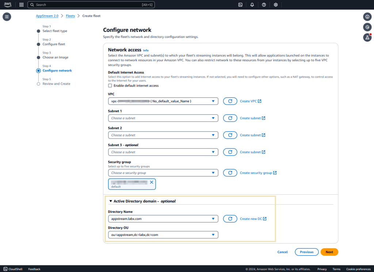
Task: Refresh the Security group list
Action: point(230,172)
